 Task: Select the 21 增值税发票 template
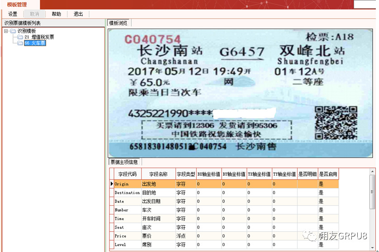click(39, 37)
